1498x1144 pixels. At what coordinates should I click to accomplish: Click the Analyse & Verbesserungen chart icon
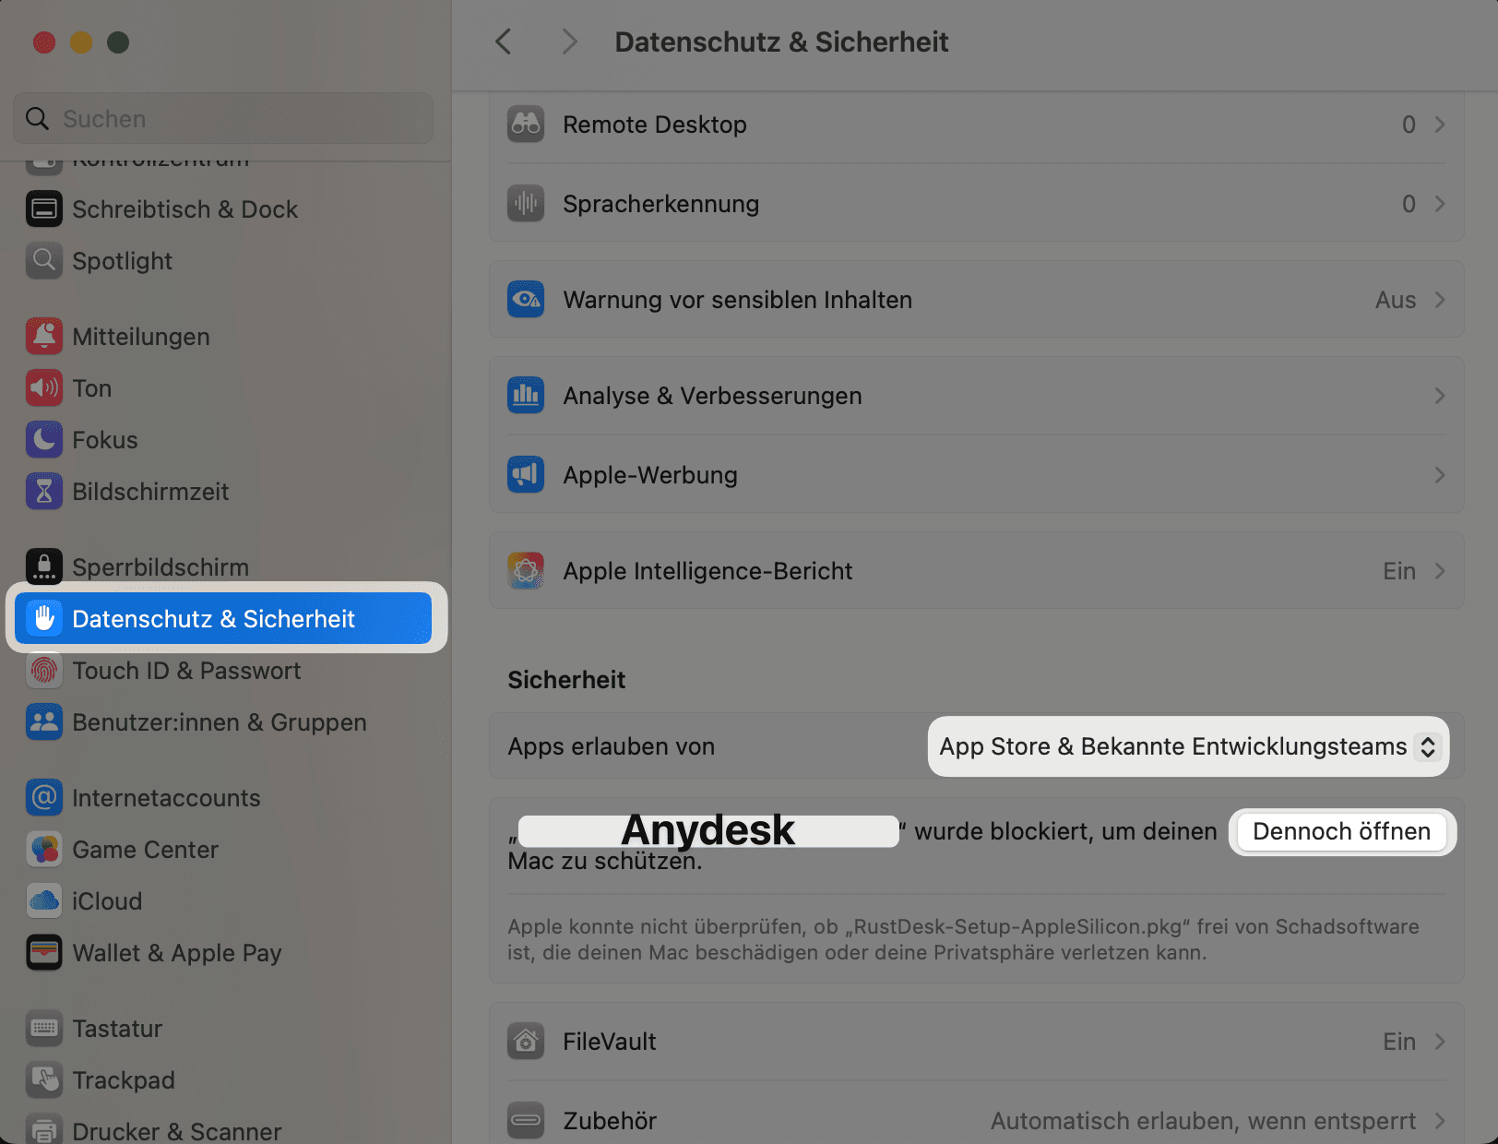(526, 396)
